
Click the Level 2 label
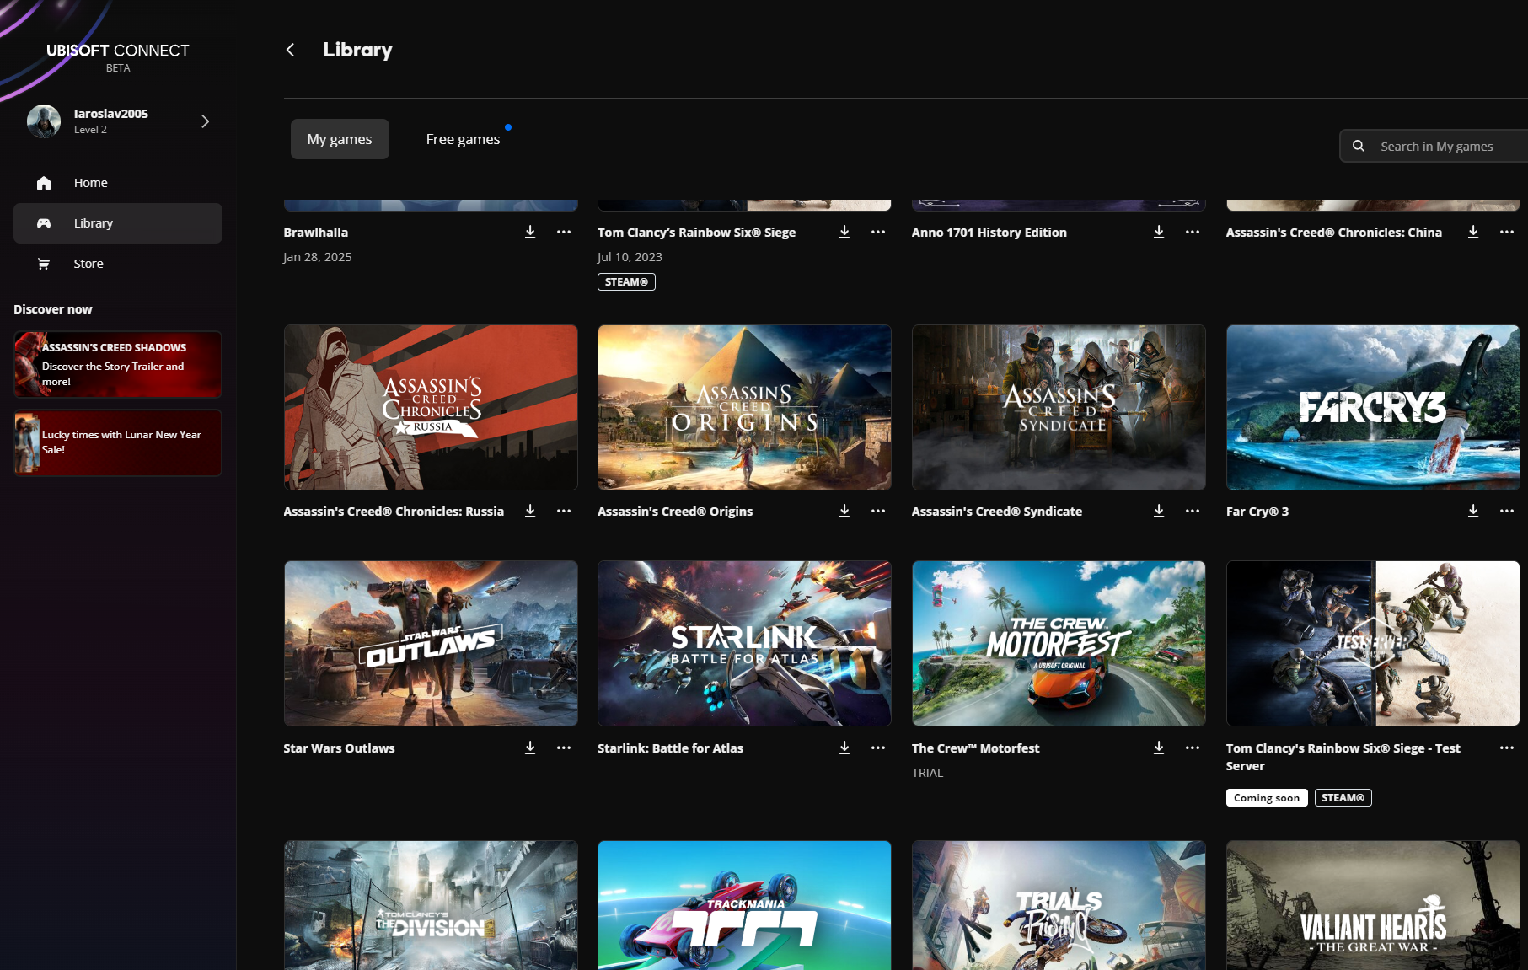[90, 130]
